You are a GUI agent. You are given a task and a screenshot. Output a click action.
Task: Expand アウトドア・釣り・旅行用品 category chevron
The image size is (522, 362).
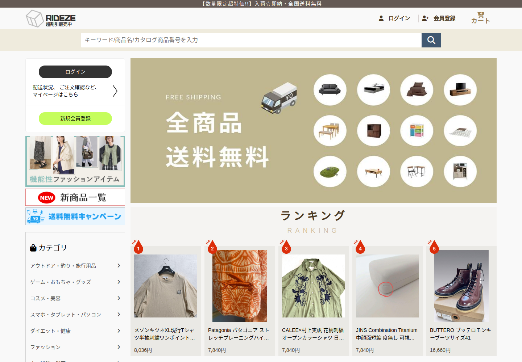point(119,266)
